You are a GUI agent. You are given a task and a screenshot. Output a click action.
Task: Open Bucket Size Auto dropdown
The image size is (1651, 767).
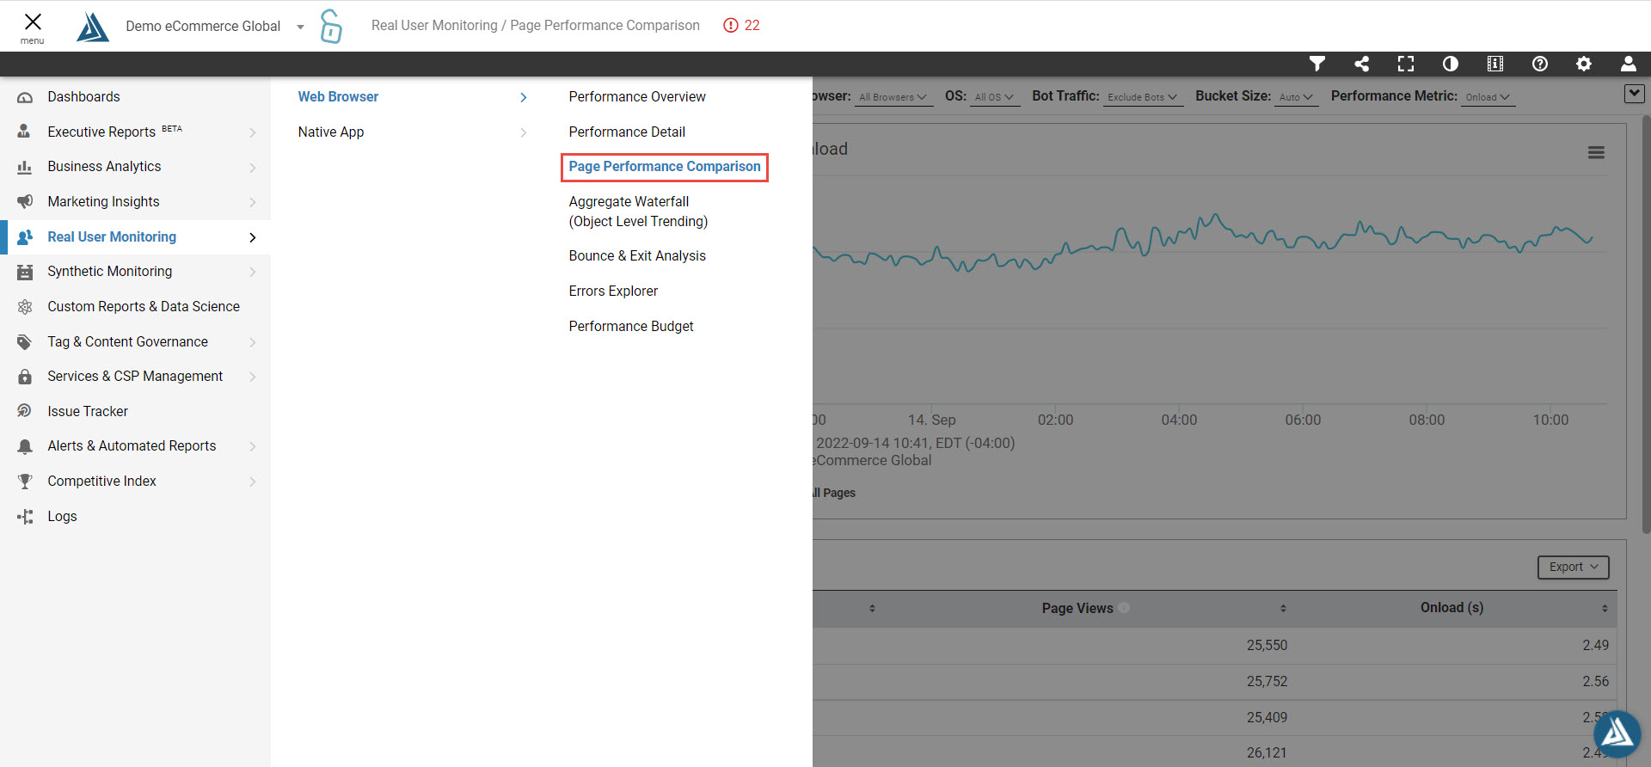tap(1297, 97)
